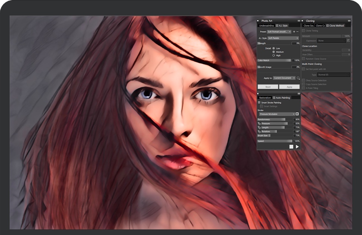Expand the A.I. Style dropdown
Image resolution: width=362 pixels, height=235 pixels.
(283, 38)
